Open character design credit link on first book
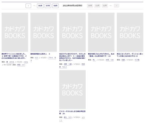Viewport: 145px width, 123px height. click(21, 65)
